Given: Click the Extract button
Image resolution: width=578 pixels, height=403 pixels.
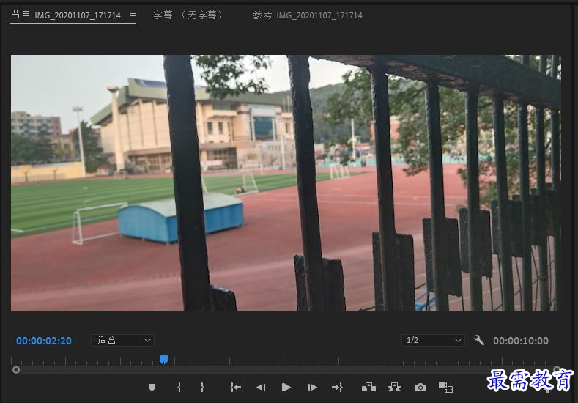Looking at the screenshot, I should (394, 387).
